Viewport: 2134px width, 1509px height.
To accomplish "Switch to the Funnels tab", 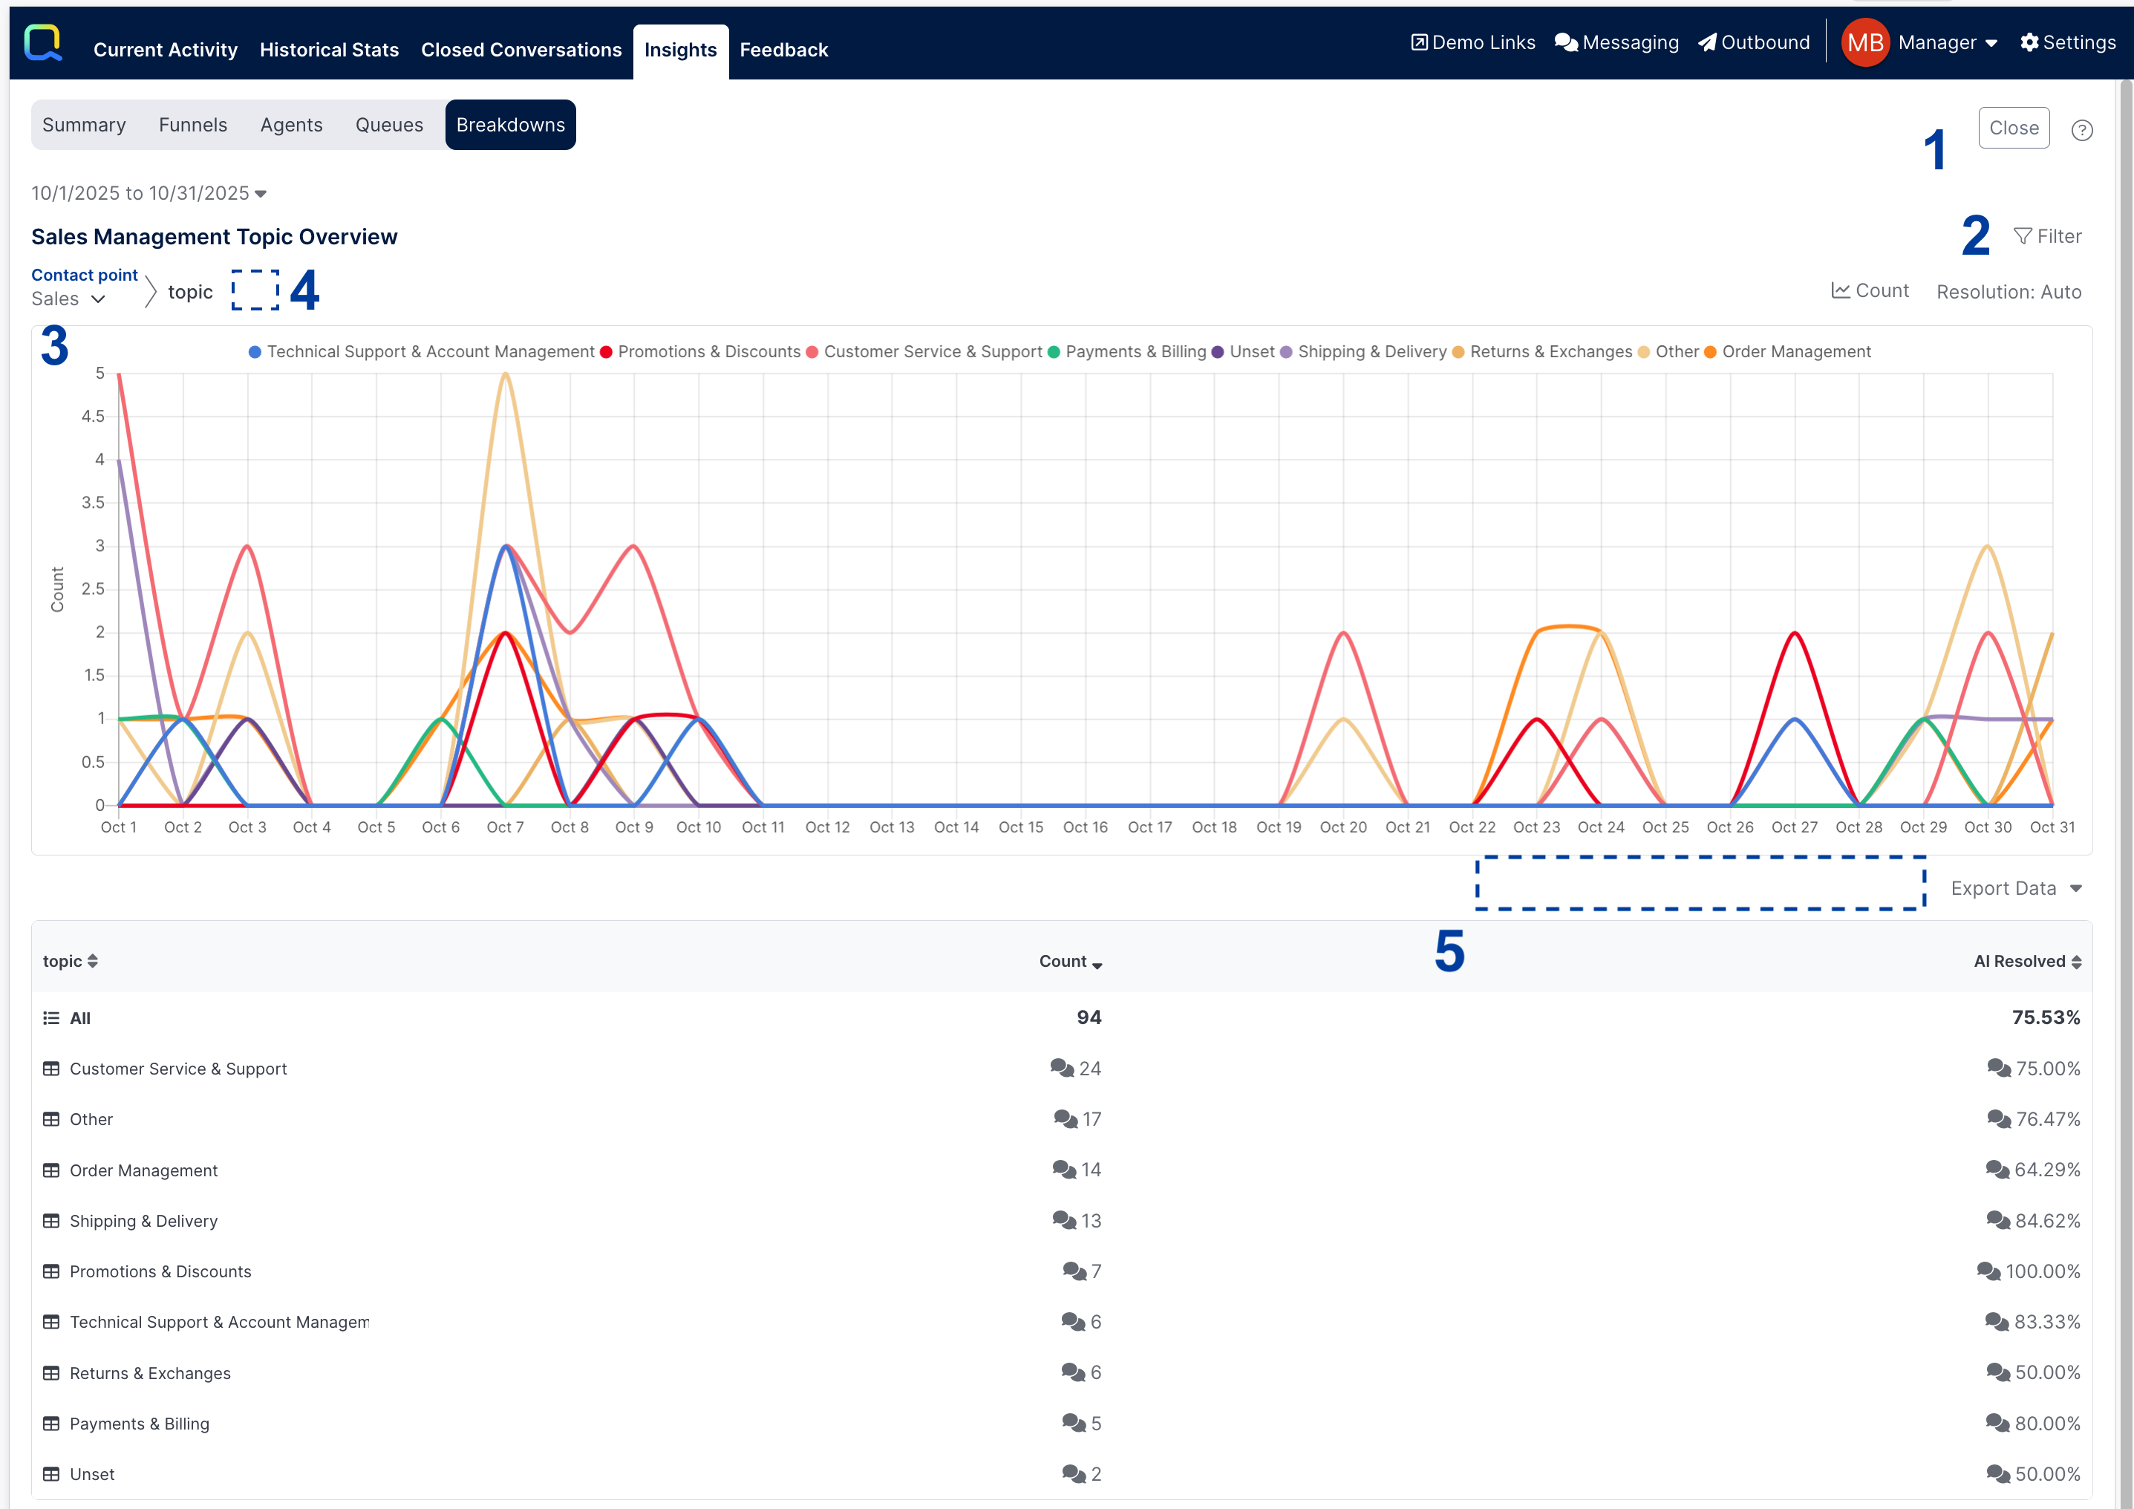I will 192,125.
